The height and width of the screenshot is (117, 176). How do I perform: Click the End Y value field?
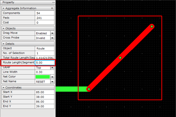point(45,106)
